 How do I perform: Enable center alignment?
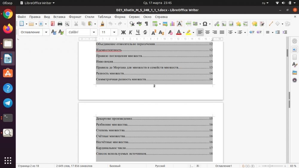click(x=208, y=32)
